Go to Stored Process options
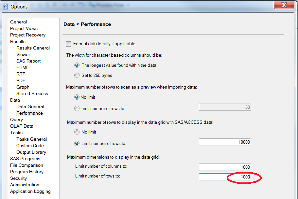The width and height of the screenshot is (298, 199). pyautogui.click(x=32, y=93)
